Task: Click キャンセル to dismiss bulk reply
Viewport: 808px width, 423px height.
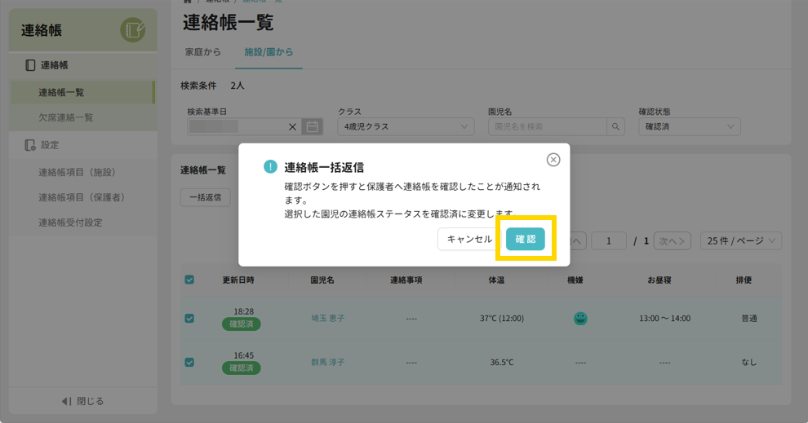Action: (469, 239)
